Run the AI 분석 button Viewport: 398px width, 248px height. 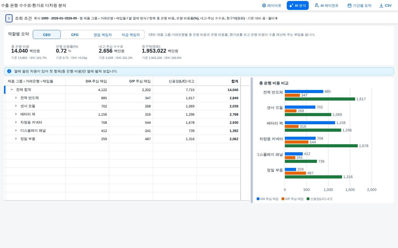pyautogui.click(x=298, y=6)
